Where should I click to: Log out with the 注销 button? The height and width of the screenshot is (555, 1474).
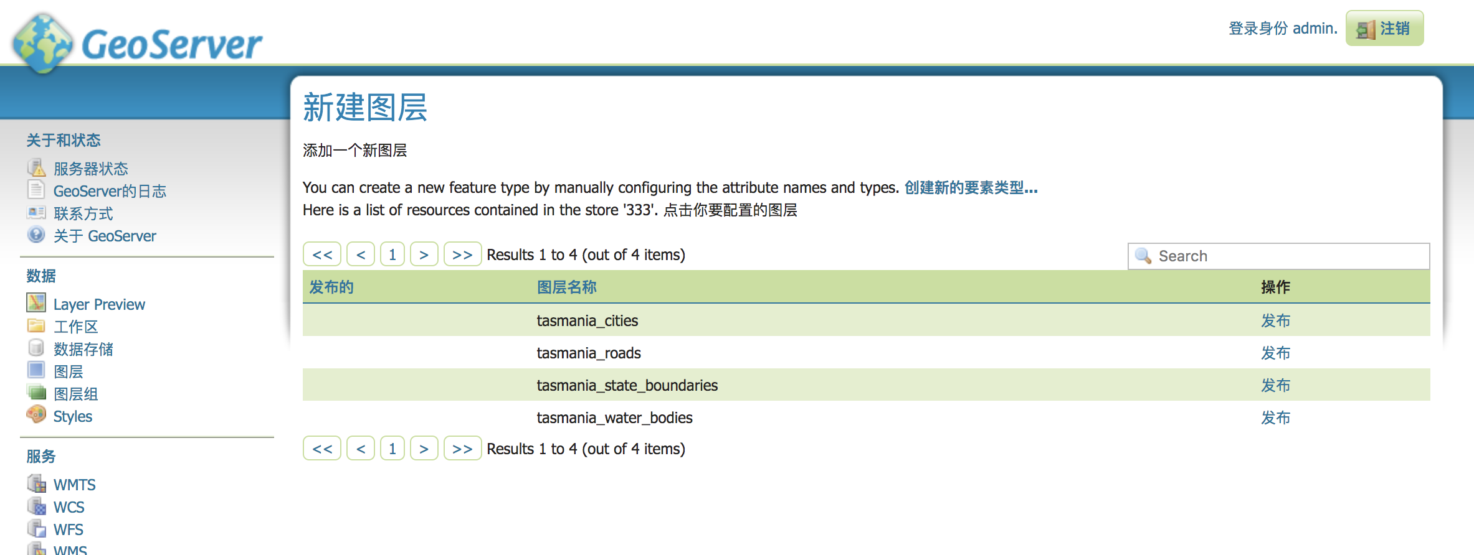(1384, 29)
